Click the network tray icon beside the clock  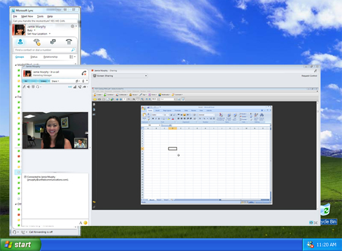310,245
